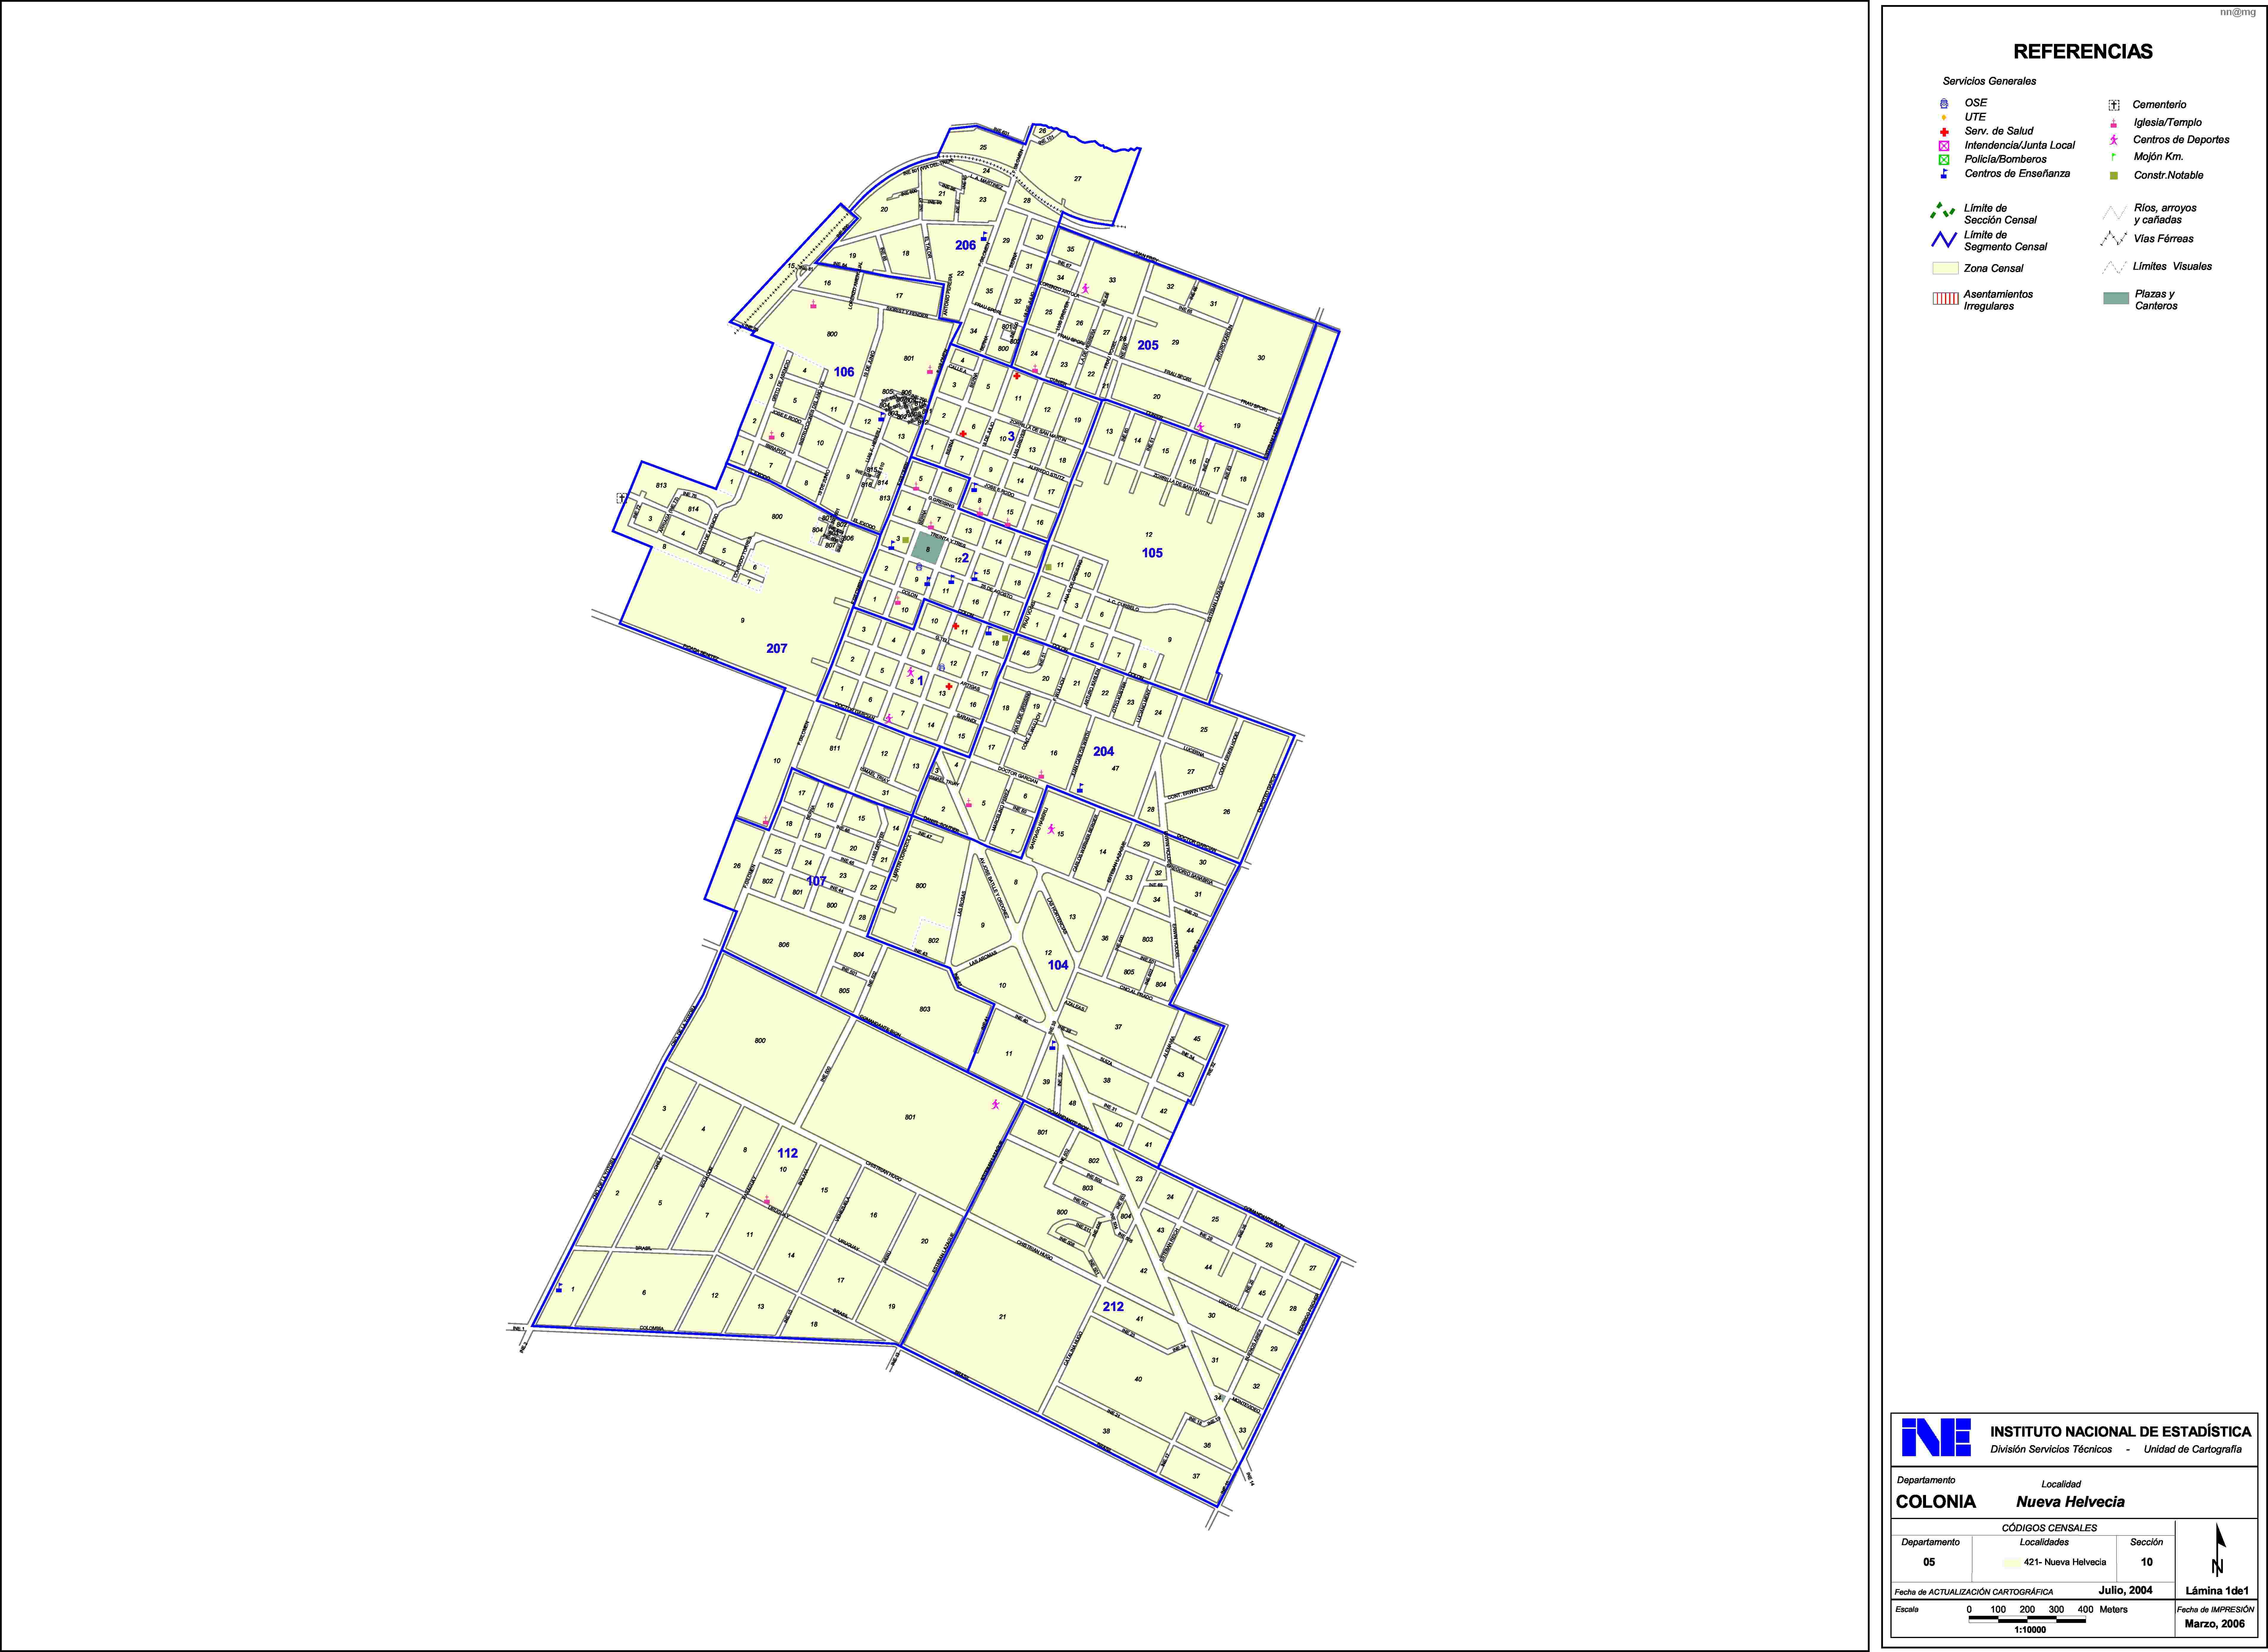Click the COLONIA department name

point(1936,1502)
